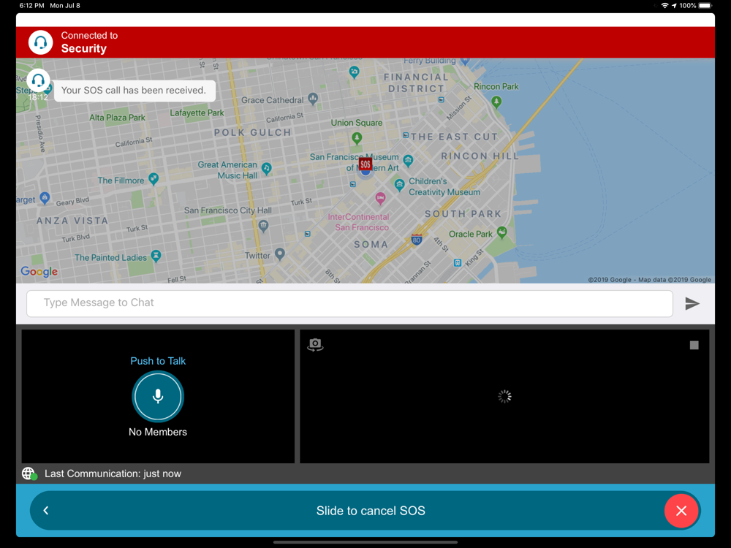731x548 pixels.
Task: Tap the transit station icon near King St
Action: point(458,263)
